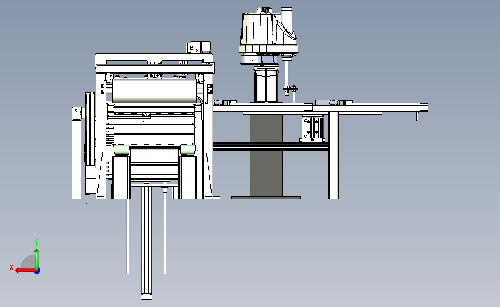The image size is (500, 307).
Task: Select the pneumatic cylinder under the conveyor table
Action: pos(312,128)
